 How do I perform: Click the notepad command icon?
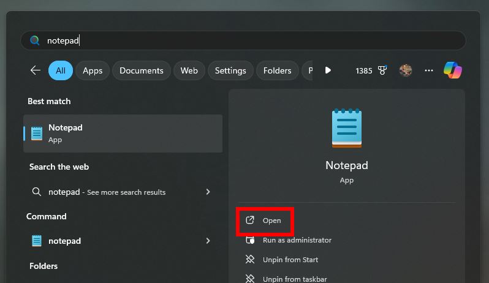37,241
